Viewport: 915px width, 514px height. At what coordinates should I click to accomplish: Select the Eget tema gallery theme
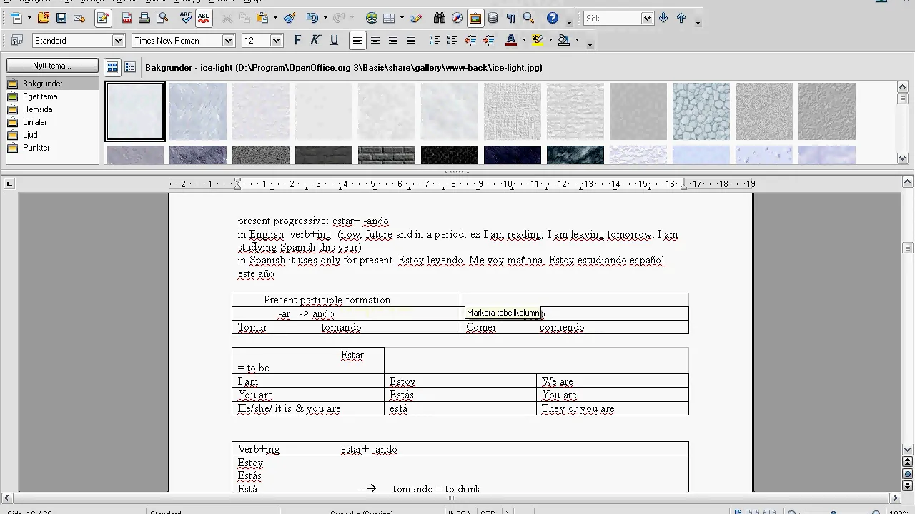52,96
